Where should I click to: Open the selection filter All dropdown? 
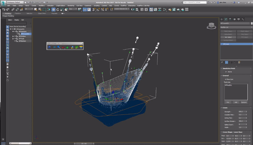coord(29,9)
